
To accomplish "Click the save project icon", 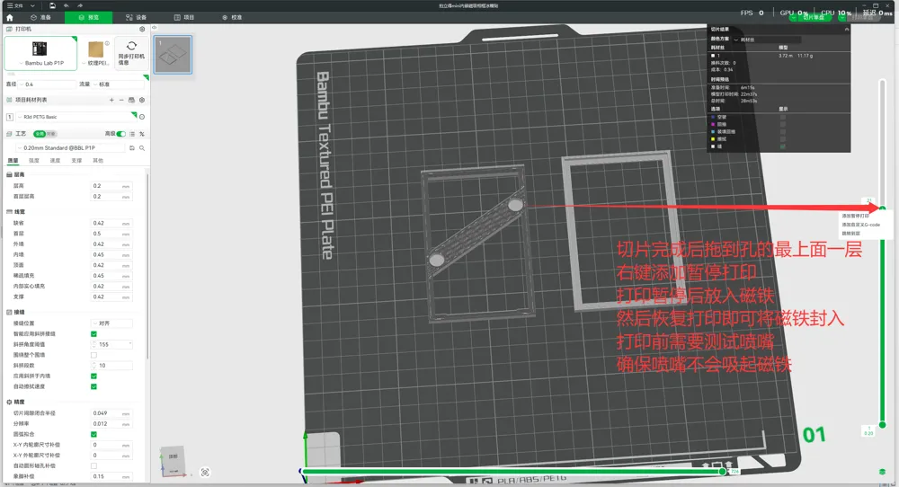I will pyautogui.click(x=52, y=5).
